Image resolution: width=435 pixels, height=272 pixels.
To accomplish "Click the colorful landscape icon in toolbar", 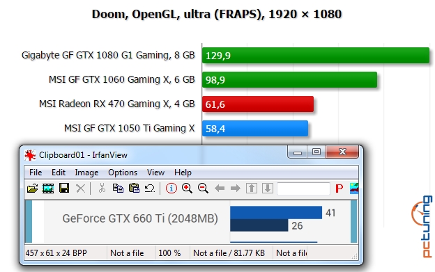I will pyautogui.click(x=354, y=189).
